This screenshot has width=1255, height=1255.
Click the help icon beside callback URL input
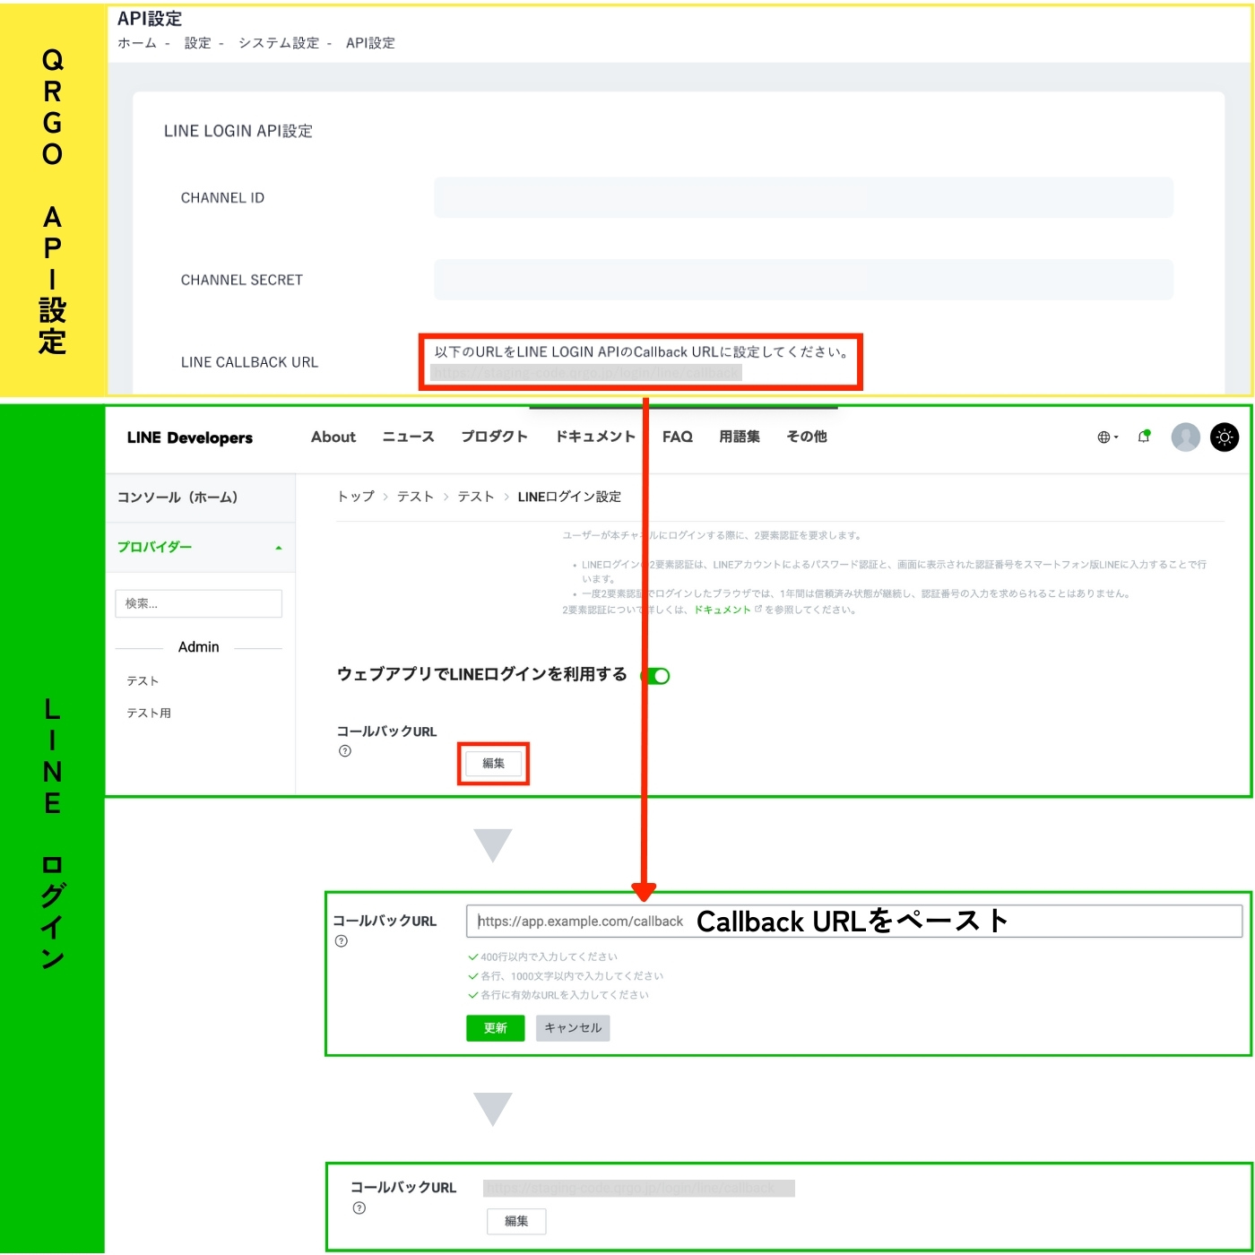coord(342,941)
